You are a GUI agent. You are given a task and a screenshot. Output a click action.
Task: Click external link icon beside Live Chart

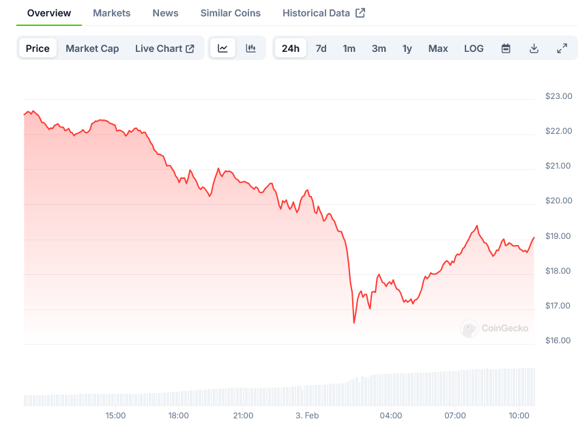click(x=190, y=48)
